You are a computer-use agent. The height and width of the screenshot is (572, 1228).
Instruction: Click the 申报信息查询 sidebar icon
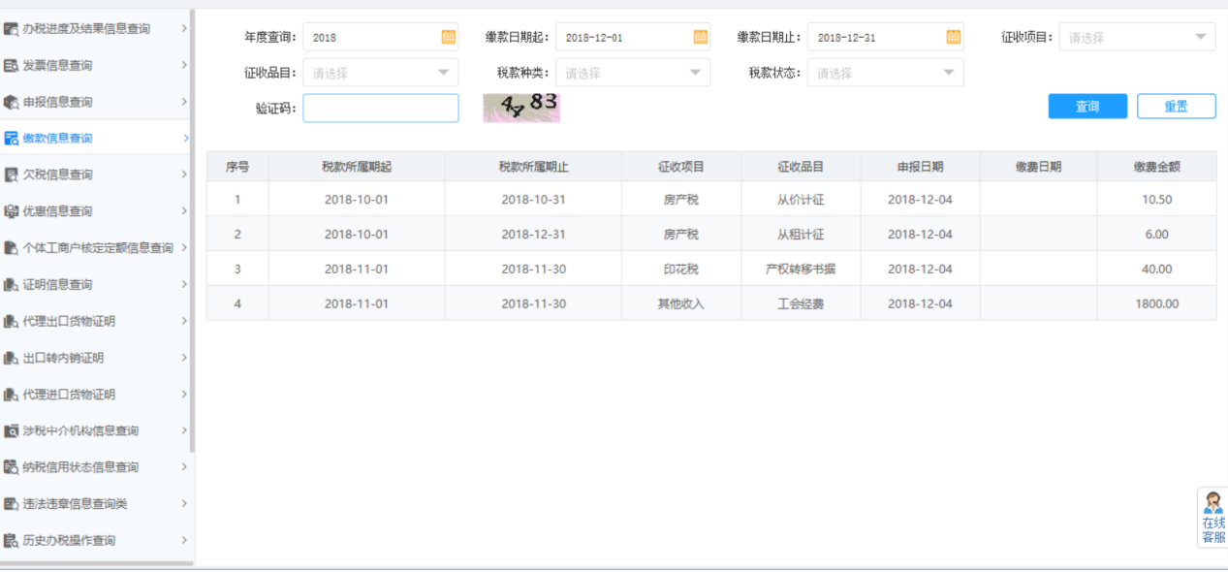[12, 103]
